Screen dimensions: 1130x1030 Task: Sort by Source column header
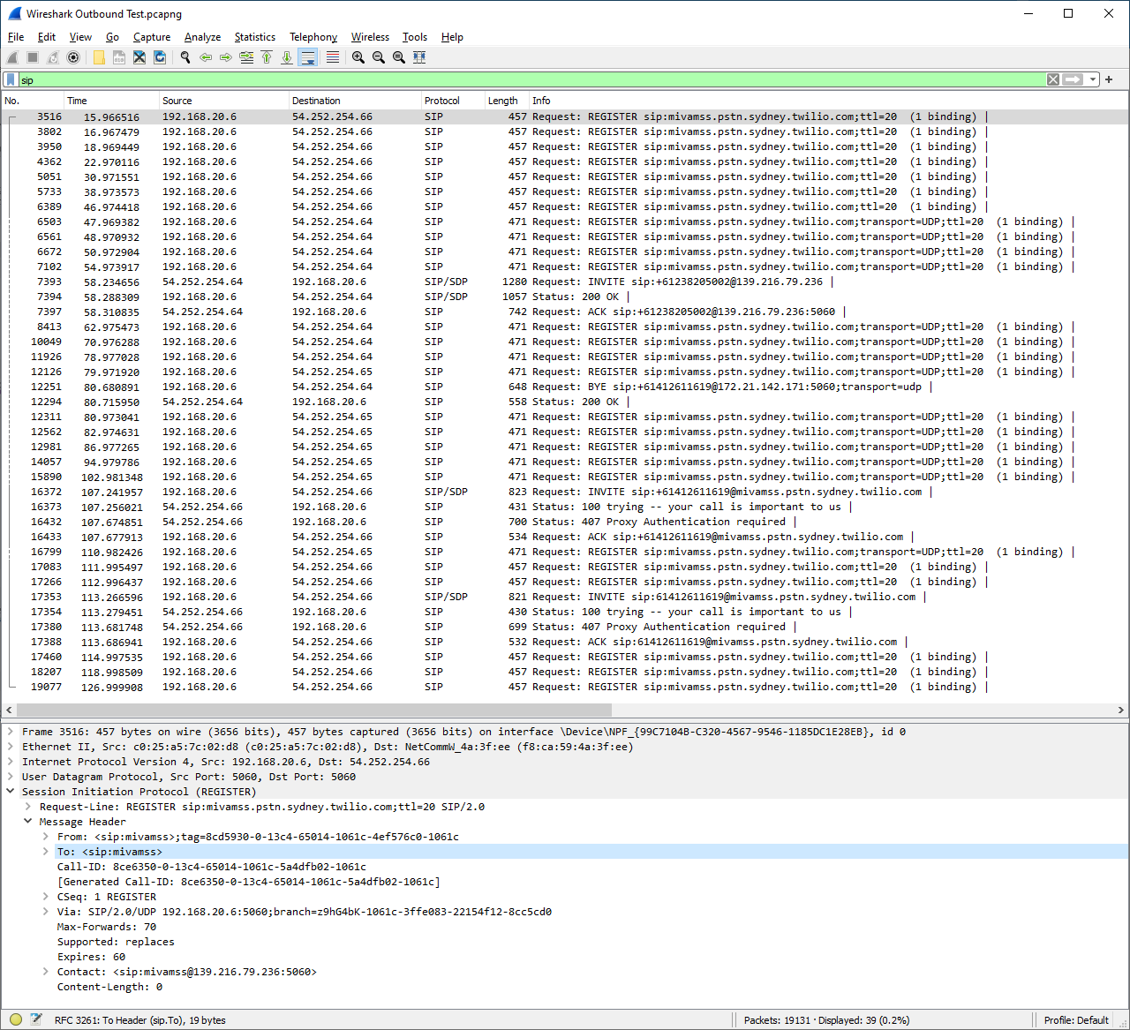click(x=224, y=101)
